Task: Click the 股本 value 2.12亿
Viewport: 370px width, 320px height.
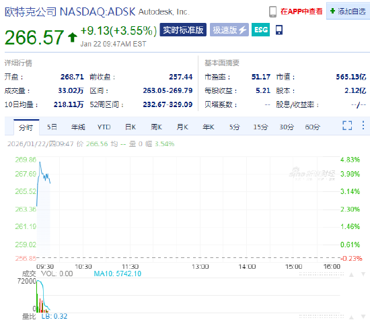Action: click(355, 91)
